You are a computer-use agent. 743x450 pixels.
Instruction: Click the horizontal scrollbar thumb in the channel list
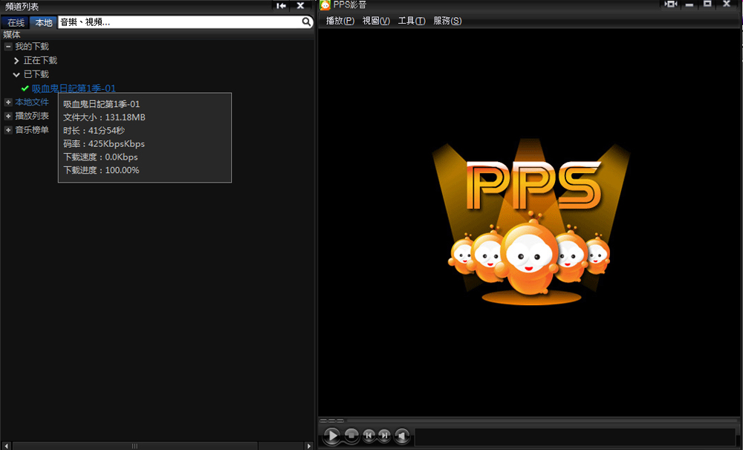135,446
